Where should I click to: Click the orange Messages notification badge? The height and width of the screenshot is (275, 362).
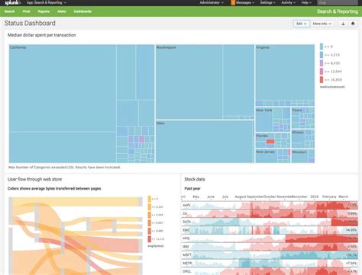233,3
